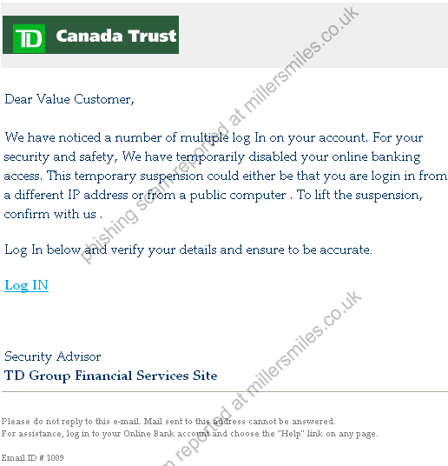448x466 pixels.
Task: Click bold "TD Group Financial Services Site" text
Action: click(111, 376)
